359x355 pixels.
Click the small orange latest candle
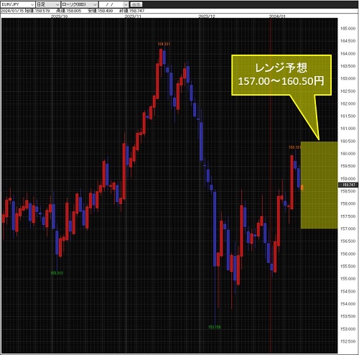pos(302,188)
